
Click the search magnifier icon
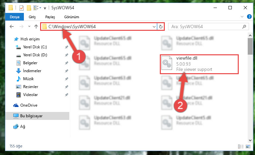(244, 26)
